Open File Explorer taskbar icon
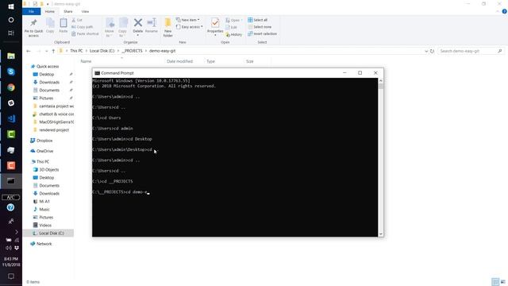Screen dimensions: 508x286 (x=10, y=56)
